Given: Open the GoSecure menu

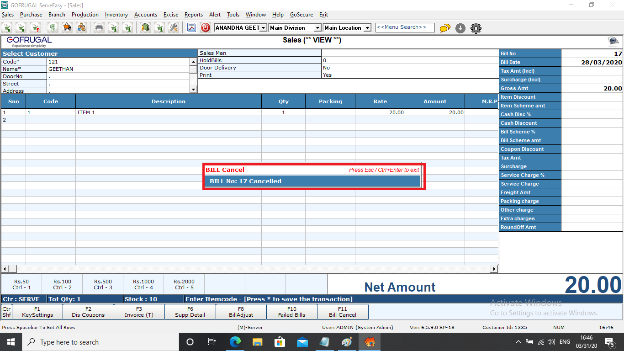Looking at the screenshot, I should click(301, 15).
